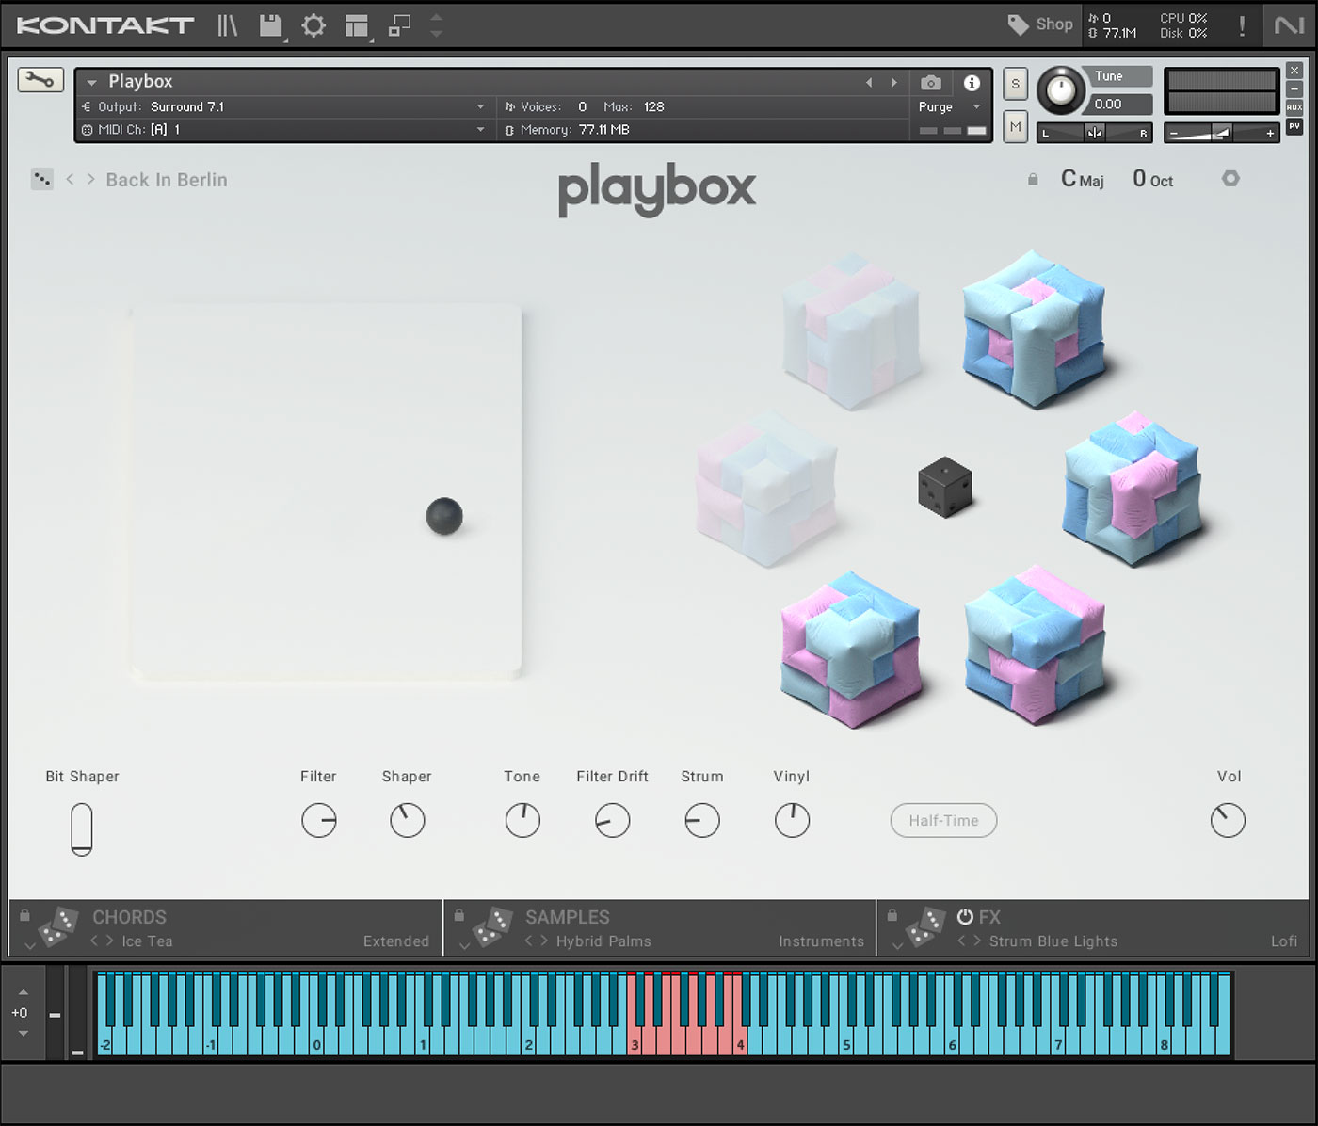Click the Native Instruments logo
Image resolution: width=1318 pixels, height=1126 pixels.
coord(1289,25)
